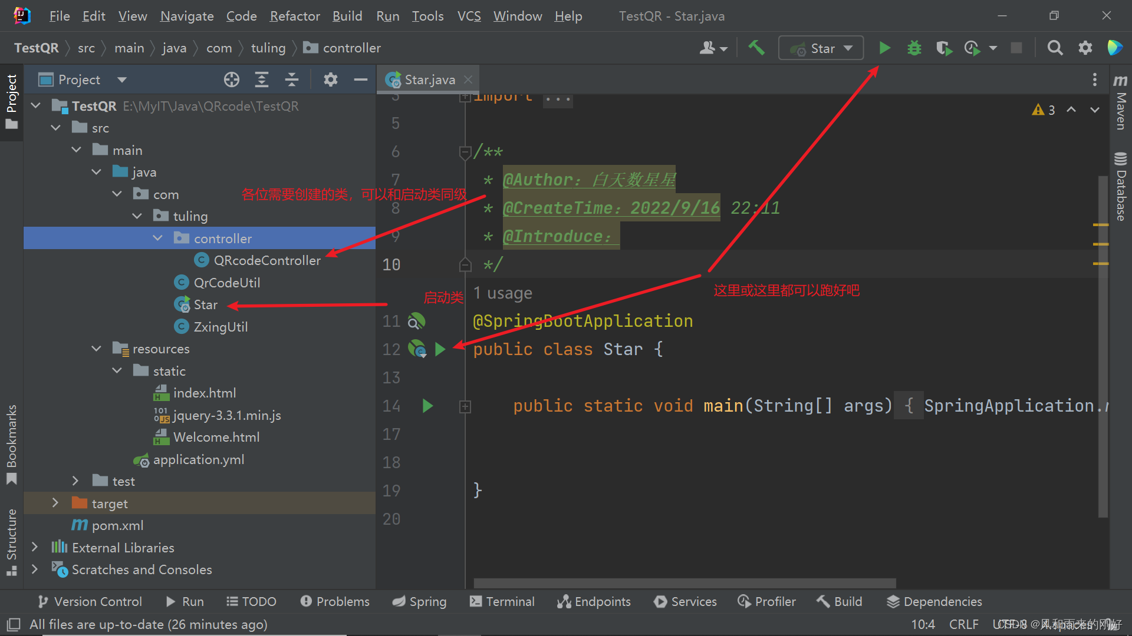1132x636 pixels.
Task: Select Opened File crosshair icon in Project panel
Action: (232, 79)
